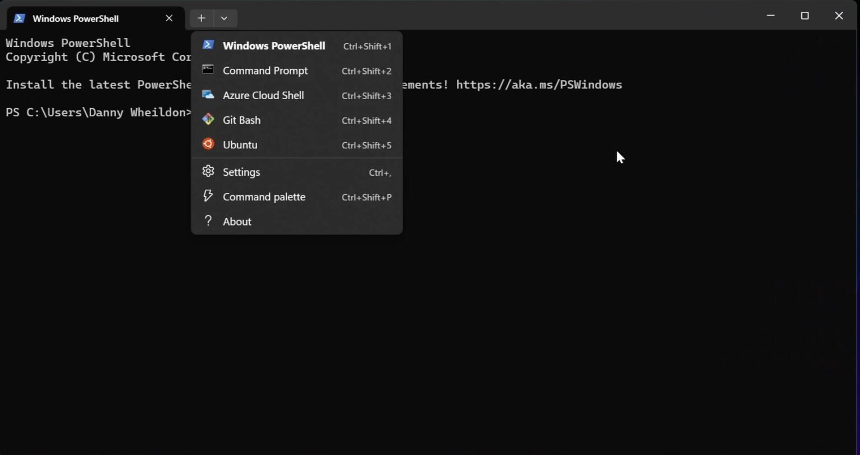The image size is (860, 455).
Task: Open Ubuntu profile from the list
Action: (x=297, y=144)
